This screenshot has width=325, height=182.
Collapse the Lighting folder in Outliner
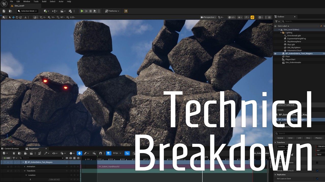click(x=281, y=33)
